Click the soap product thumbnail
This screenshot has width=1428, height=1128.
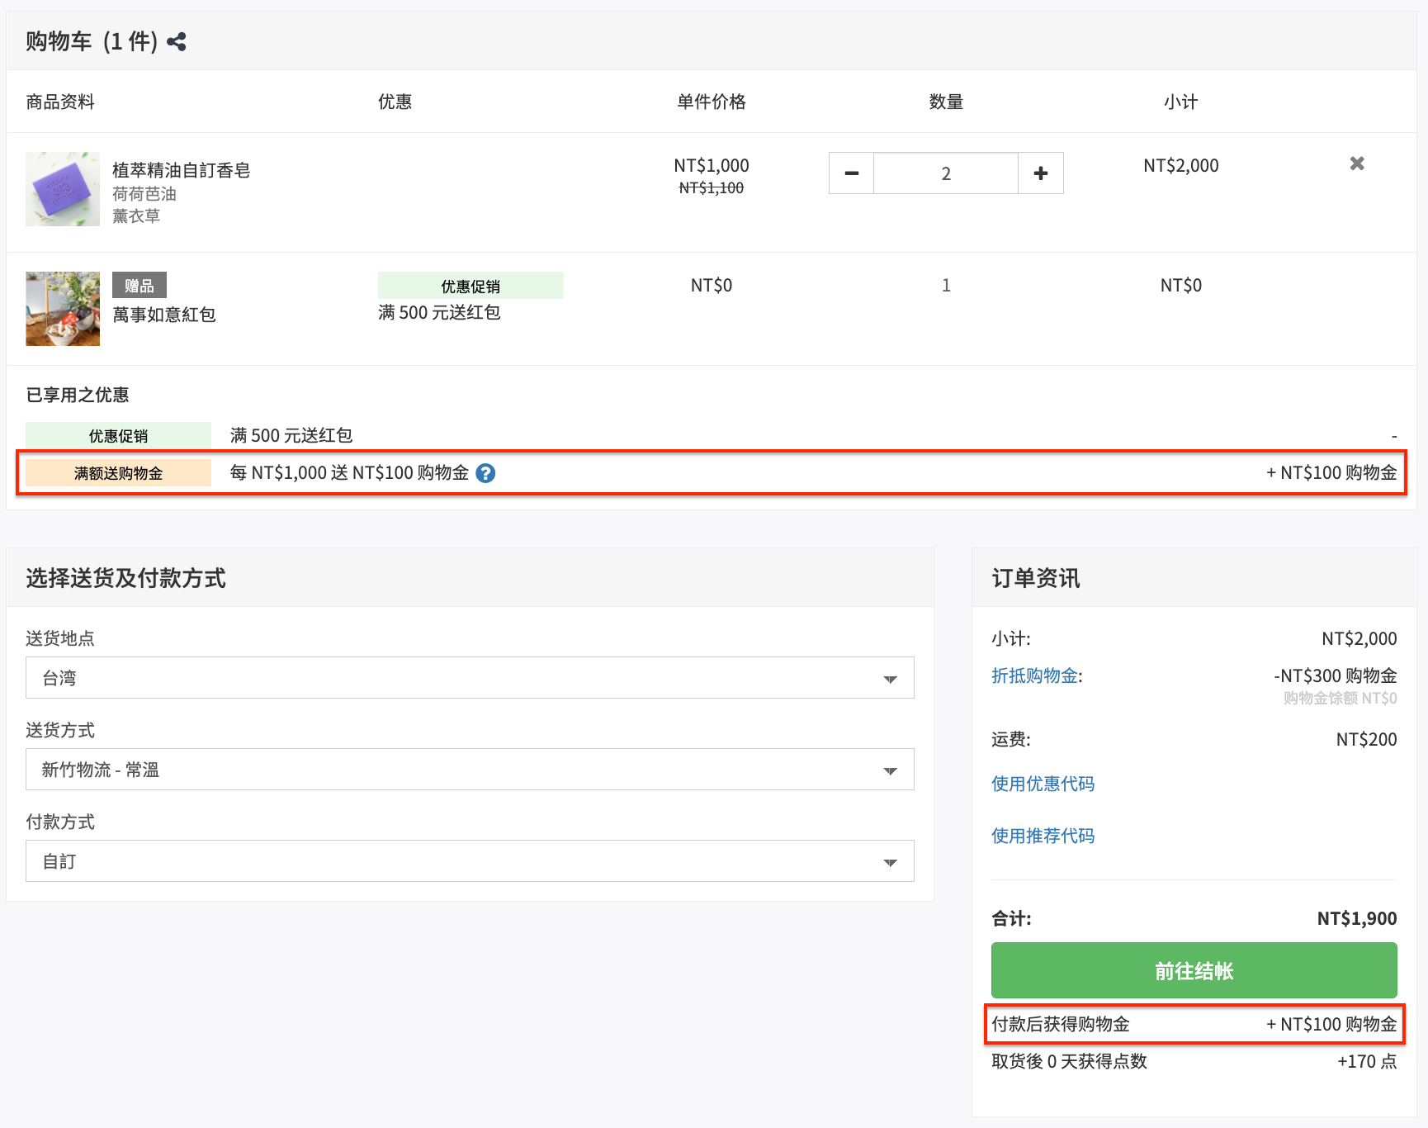63,189
